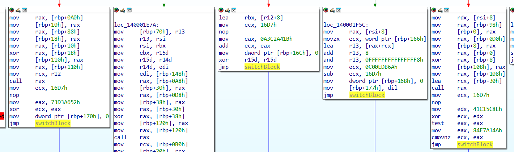Click group icon on block starting 'mov rdx, [rsi+8]'
514x152 pixels.
tap(446, 10)
